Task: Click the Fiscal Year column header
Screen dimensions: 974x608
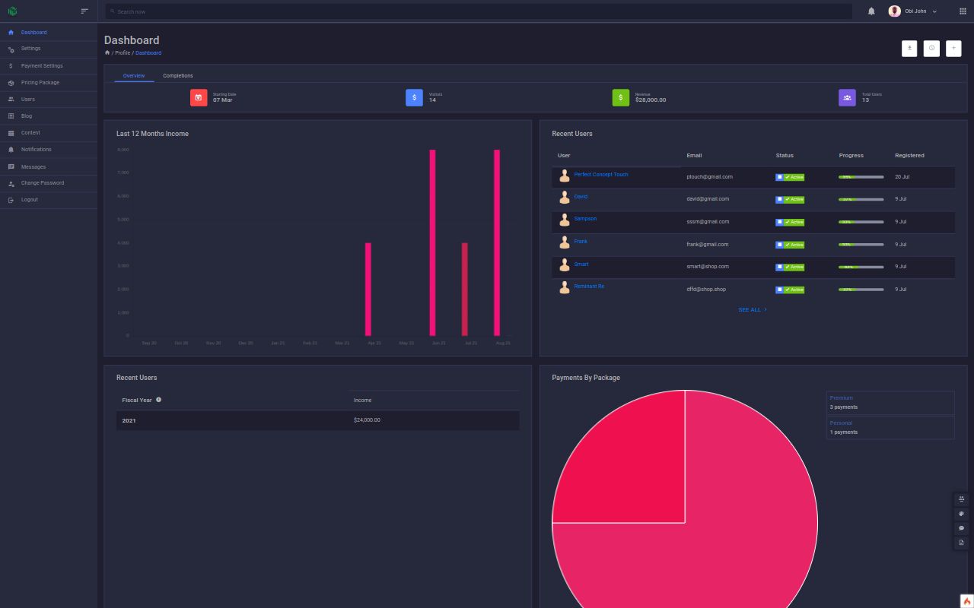Action: pyautogui.click(x=233, y=400)
